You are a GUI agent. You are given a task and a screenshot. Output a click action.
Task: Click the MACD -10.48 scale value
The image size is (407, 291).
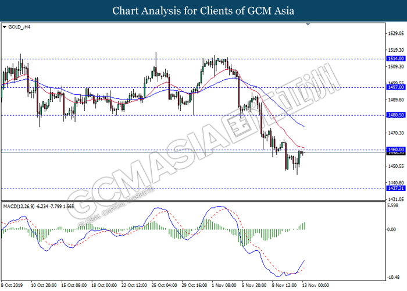(393, 278)
